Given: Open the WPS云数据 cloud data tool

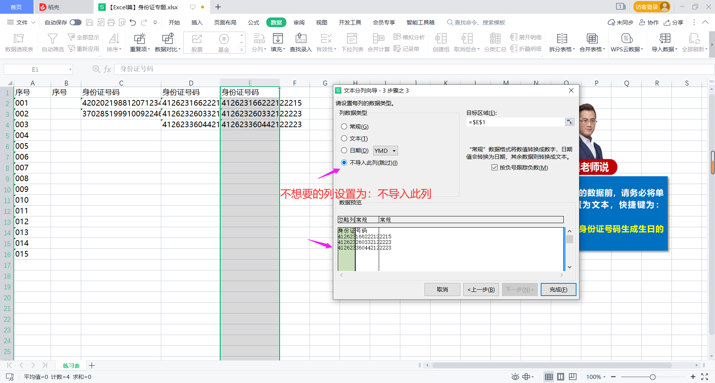Looking at the screenshot, I should coord(627,42).
